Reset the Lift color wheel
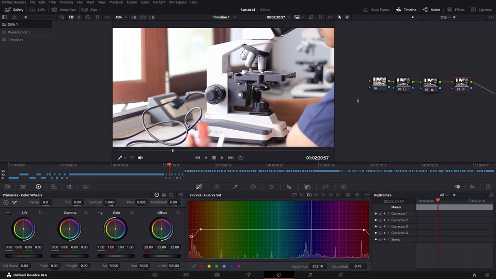 (41, 212)
